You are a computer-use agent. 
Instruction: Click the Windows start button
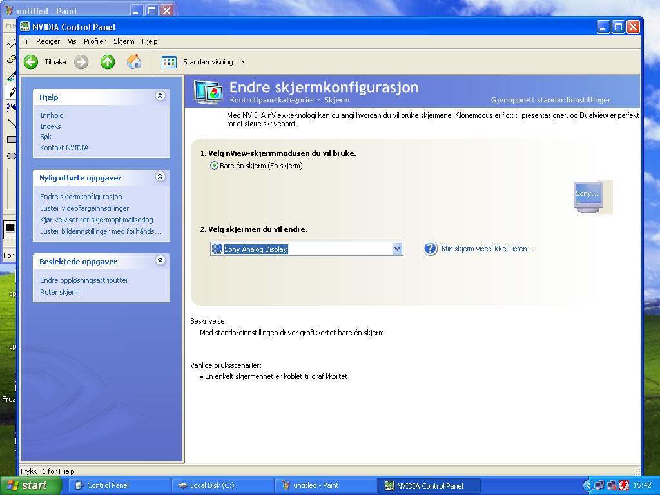(x=30, y=485)
